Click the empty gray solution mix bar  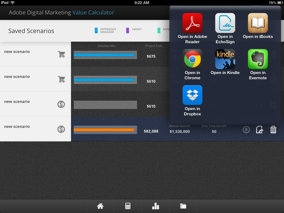pyautogui.click(x=105, y=105)
